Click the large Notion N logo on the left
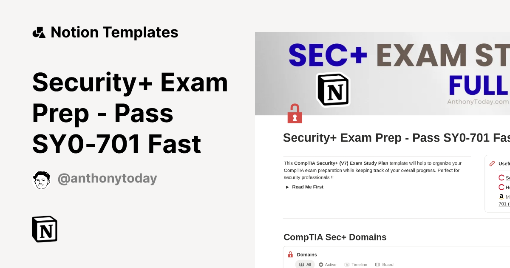The width and height of the screenshot is (510, 268). coord(44,229)
